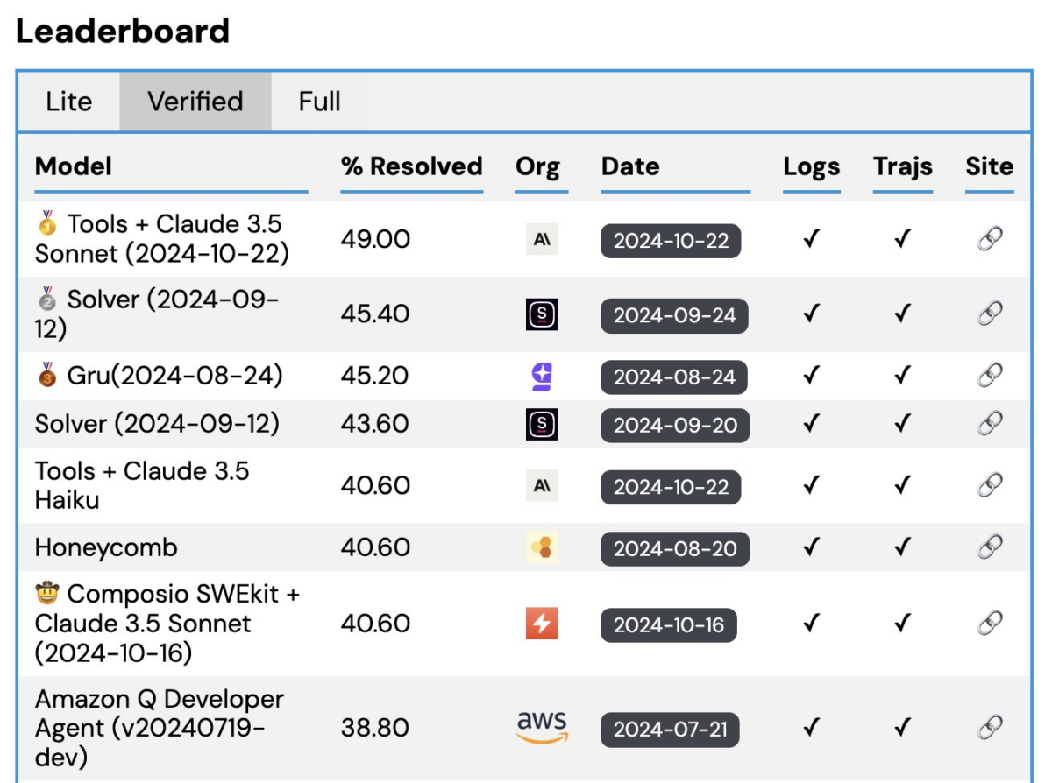Viewport: 1052px width, 783px height.
Task: Open the Honeycomb org icon
Action: pos(541,547)
